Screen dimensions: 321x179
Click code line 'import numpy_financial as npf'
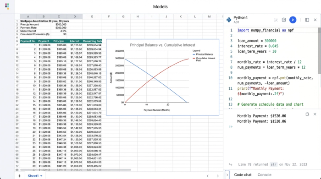(266, 30)
